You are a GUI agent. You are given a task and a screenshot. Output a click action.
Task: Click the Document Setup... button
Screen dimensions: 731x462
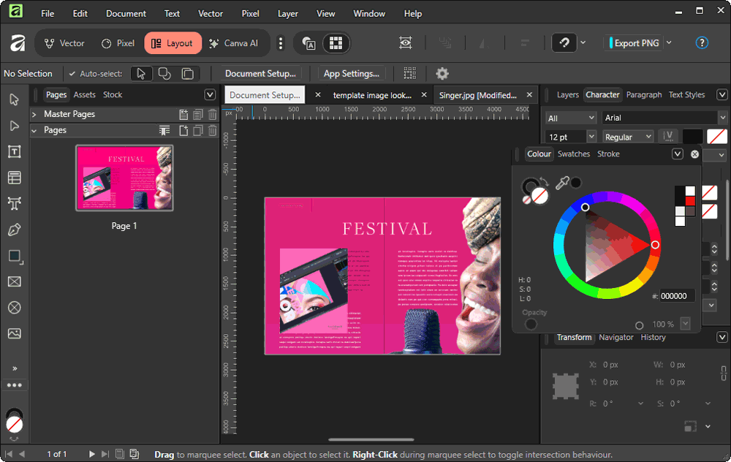click(x=262, y=73)
